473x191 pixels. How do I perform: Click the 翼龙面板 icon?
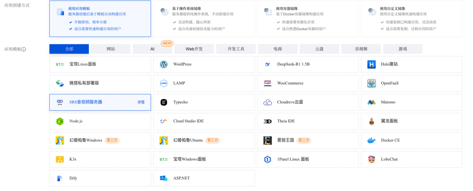[x=371, y=121]
